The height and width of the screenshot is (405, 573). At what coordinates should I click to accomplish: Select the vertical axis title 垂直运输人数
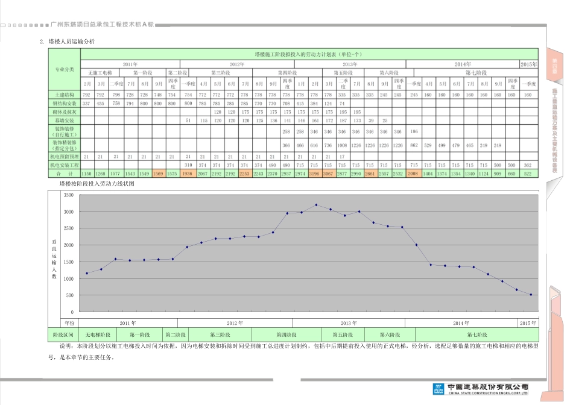(x=54, y=259)
